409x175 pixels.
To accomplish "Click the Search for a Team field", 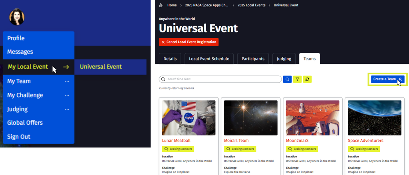I will pos(220,79).
